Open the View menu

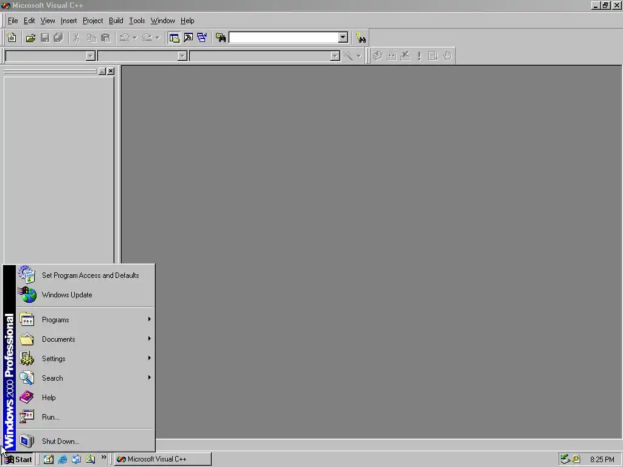47,21
